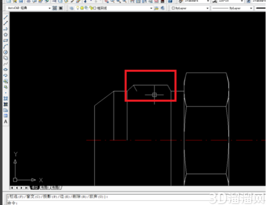Jump to first layout tab arrow
Image resolution: width=266 pixels, height=205 pixels.
(12, 188)
